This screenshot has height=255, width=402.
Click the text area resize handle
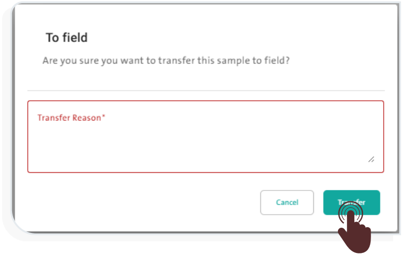click(x=371, y=159)
